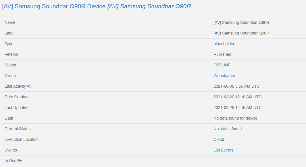Image resolution: width=306 pixels, height=167 pixels.
Task: Select the OFFLINE status value
Action: [222, 65]
